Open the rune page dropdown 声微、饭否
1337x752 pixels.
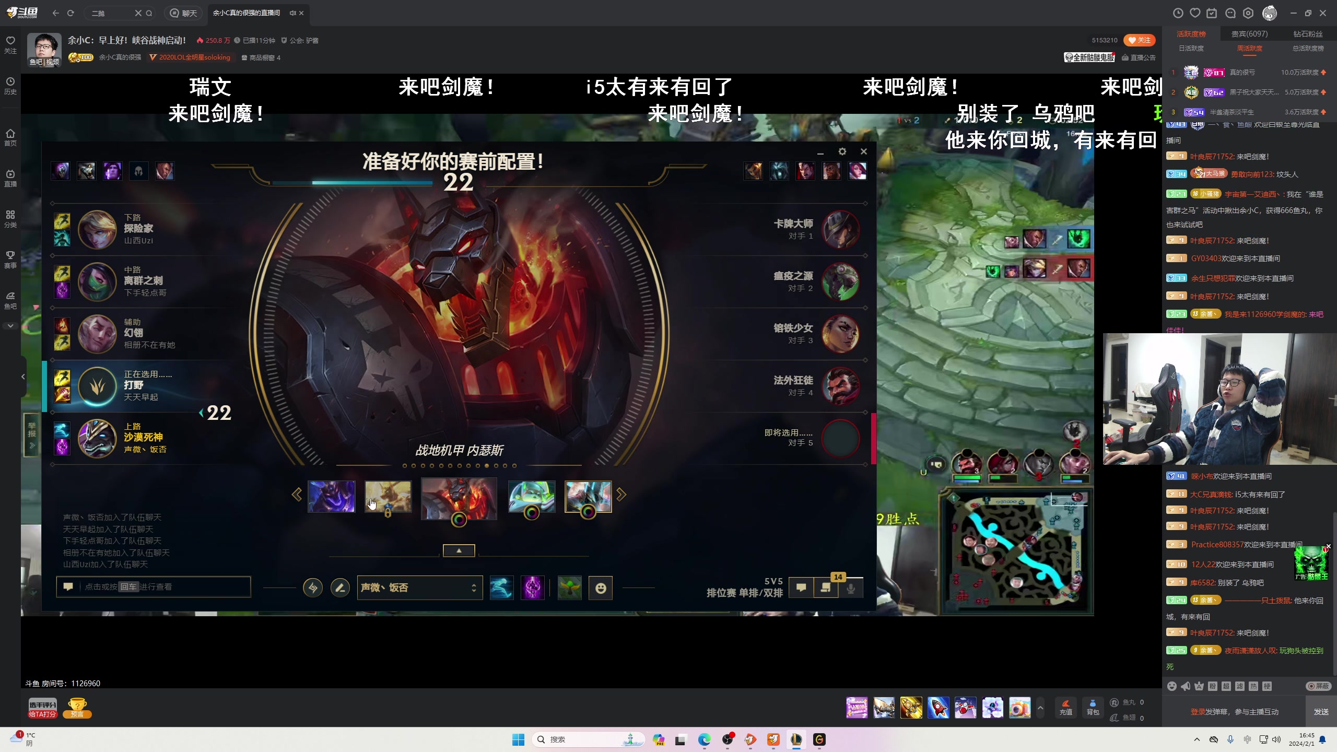pos(419,588)
